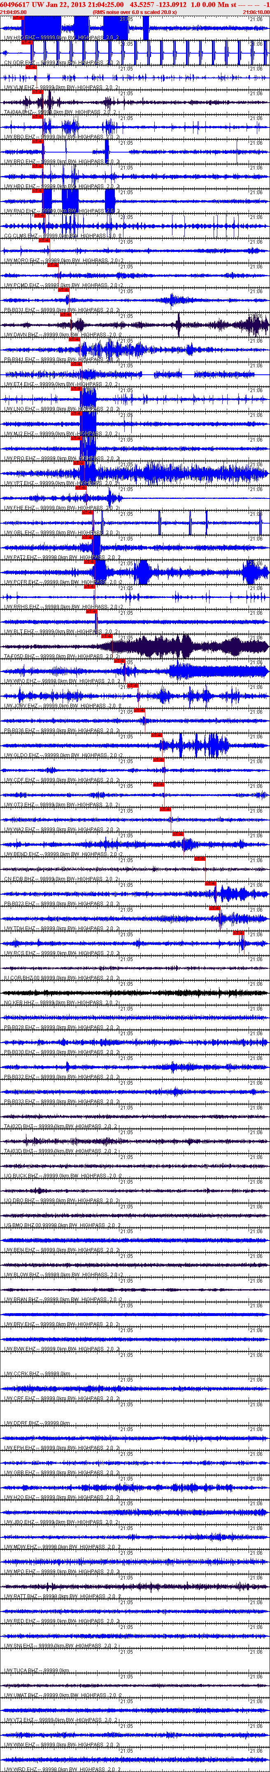270x1772 pixels.
Task: Select the UW.VLM EHZ trace label
Action: (x=62, y=87)
